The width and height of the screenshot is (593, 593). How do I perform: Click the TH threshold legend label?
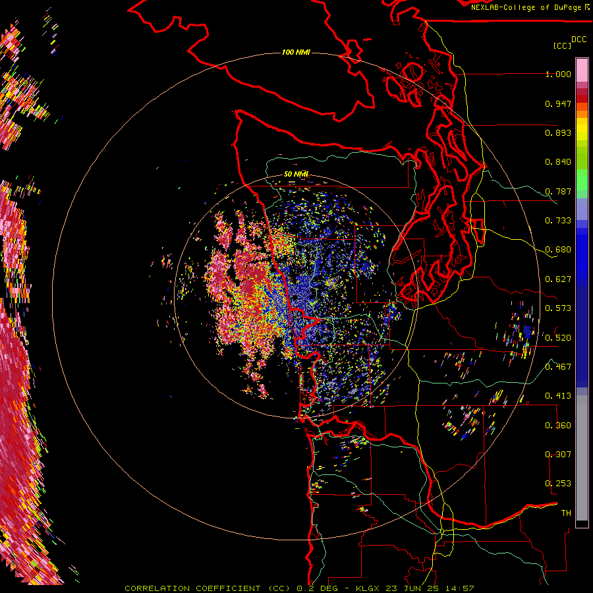[566, 513]
